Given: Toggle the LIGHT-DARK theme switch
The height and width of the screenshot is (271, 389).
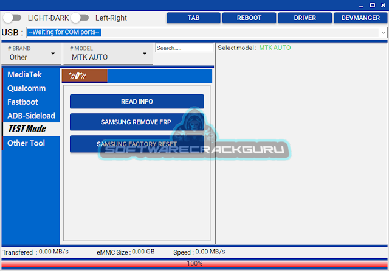Looking at the screenshot, I should tap(12, 18).
